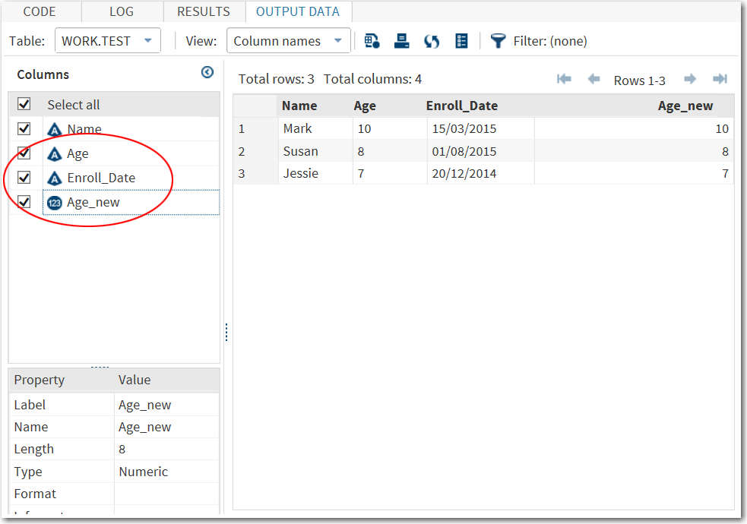Open the Table dropdown showing WORK.TEST
This screenshot has height=524, width=747.
(x=107, y=40)
